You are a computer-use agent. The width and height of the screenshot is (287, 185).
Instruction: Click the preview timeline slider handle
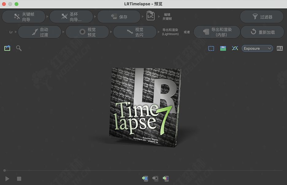(x=5, y=170)
